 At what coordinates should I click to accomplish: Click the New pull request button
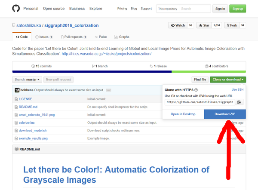[x=58, y=80]
